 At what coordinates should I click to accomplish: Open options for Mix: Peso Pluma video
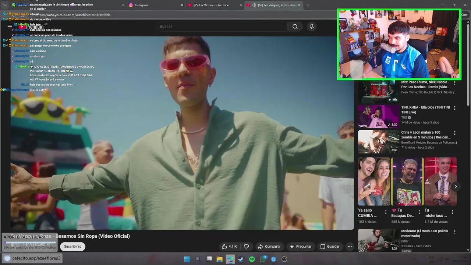[455, 83]
